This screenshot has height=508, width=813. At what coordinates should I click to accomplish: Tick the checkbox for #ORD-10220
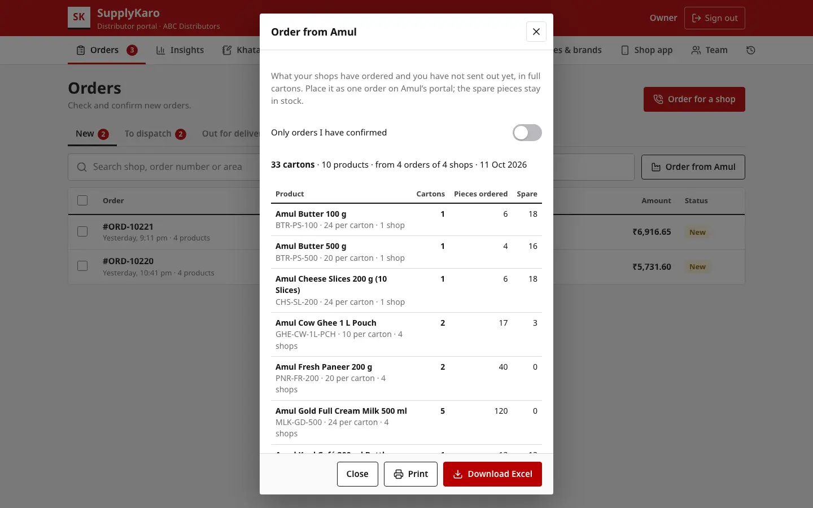pos(82,266)
